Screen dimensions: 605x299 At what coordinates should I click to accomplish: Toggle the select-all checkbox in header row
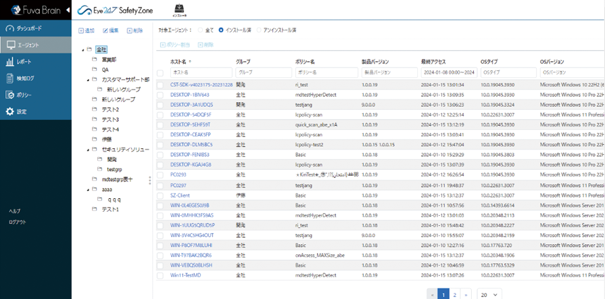pyautogui.click(x=160, y=72)
